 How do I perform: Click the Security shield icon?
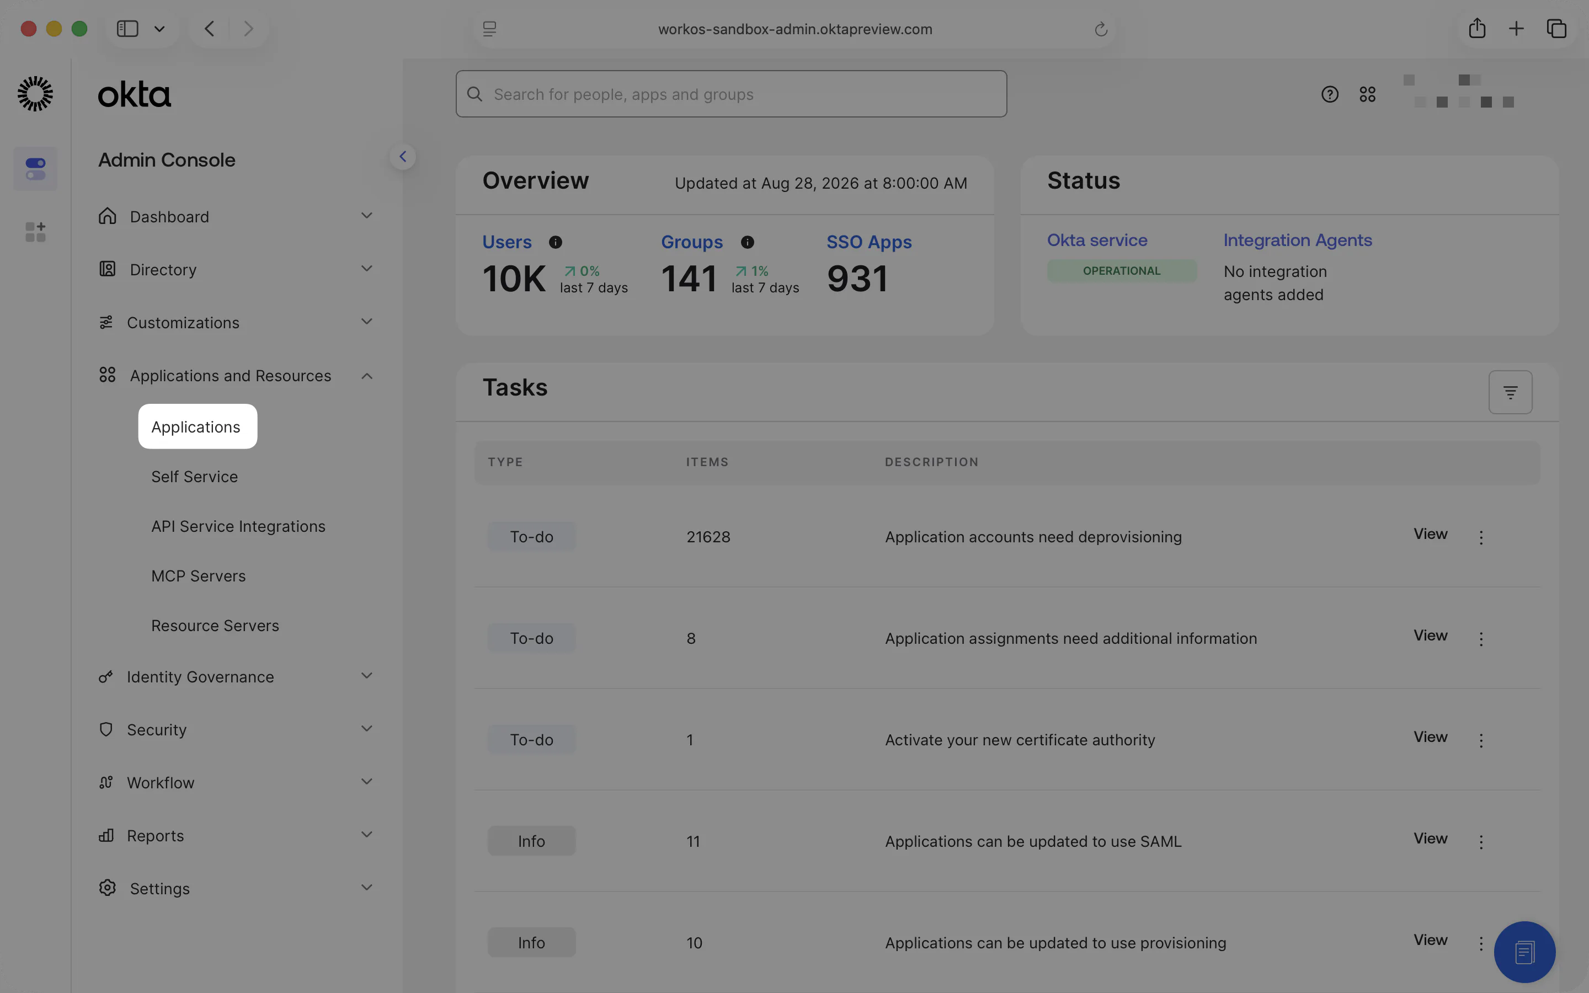coord(106,730)
